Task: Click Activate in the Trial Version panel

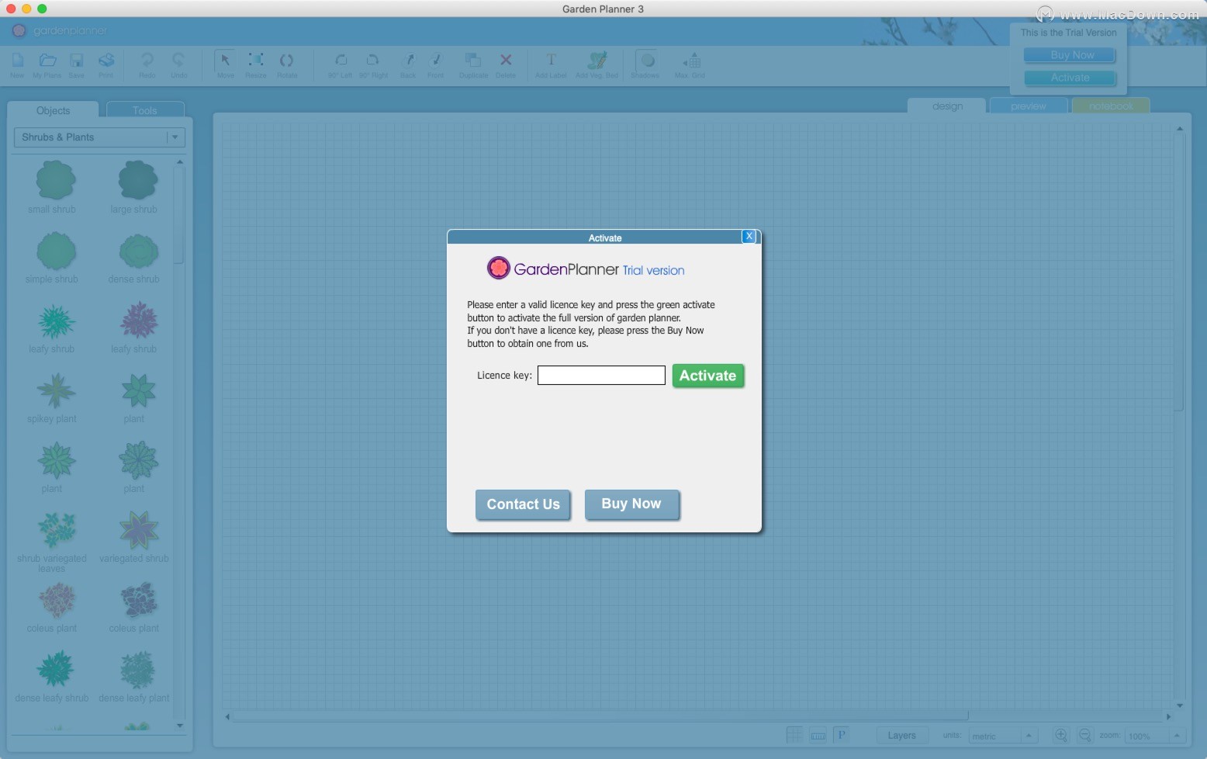Action: pos(1070,78)
